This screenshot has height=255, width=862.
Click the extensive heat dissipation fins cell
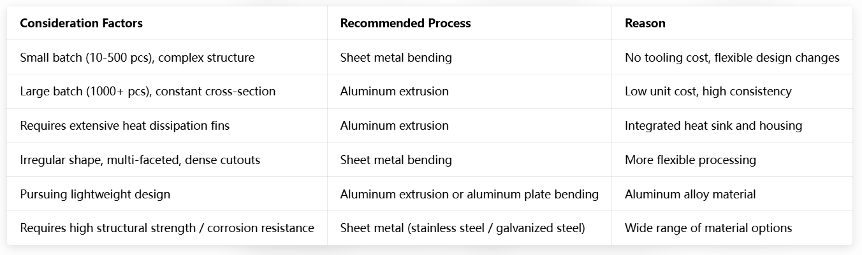coord(125,126)
